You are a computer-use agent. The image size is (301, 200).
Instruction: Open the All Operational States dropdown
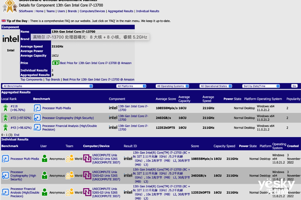[x=216, y=86]
